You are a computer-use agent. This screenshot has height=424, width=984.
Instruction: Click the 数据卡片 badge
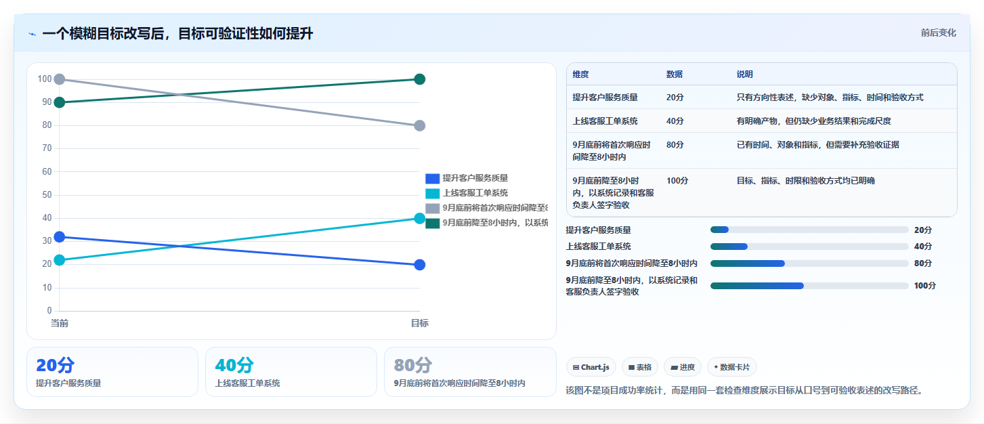(731, 367)
